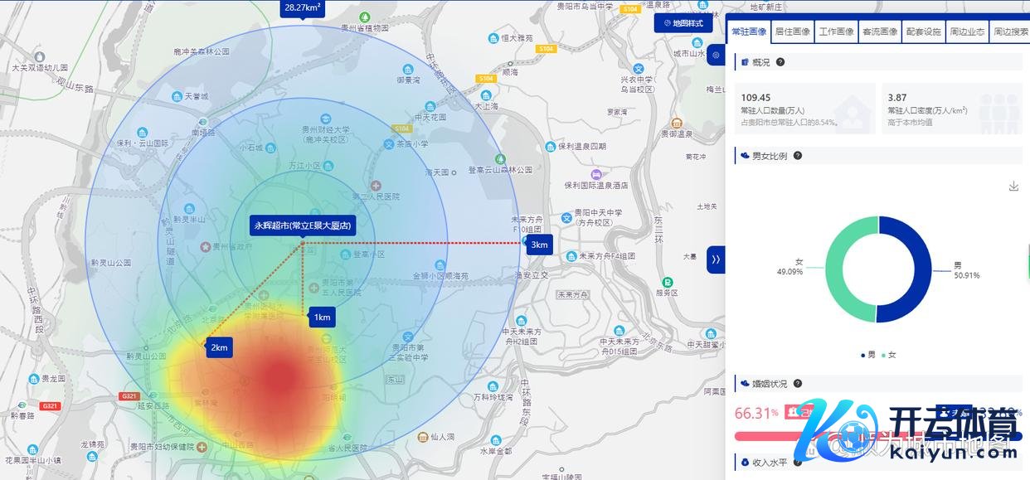The width and height of the screenshot is (1030, 480).
Task: Click the 永辉超市(常立景大厦店) center label
Action: tap(303, 225)
